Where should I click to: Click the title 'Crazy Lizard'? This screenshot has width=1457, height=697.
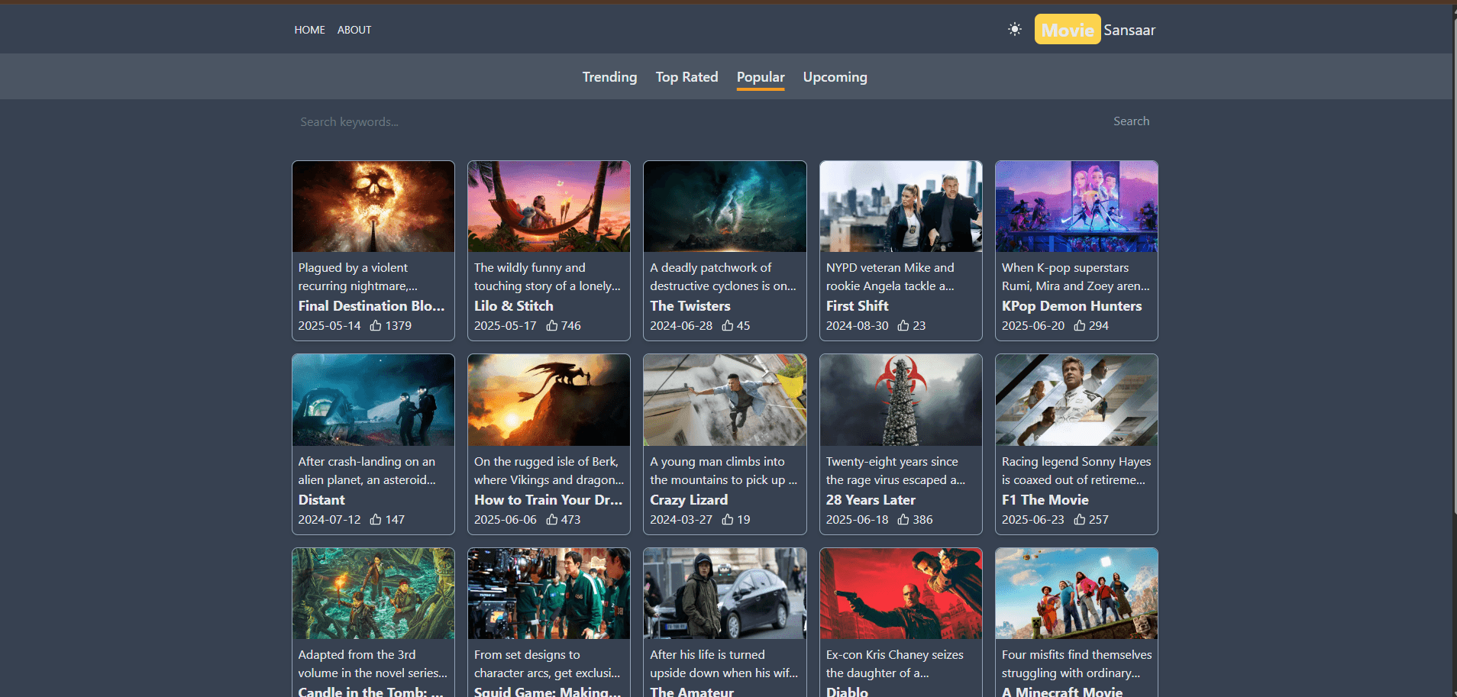689,500
